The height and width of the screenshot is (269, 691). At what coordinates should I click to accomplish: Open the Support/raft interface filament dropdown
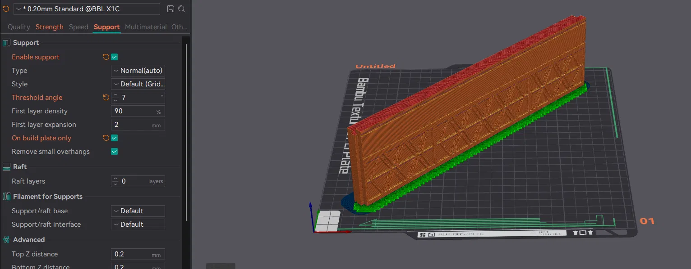(138, 224)
